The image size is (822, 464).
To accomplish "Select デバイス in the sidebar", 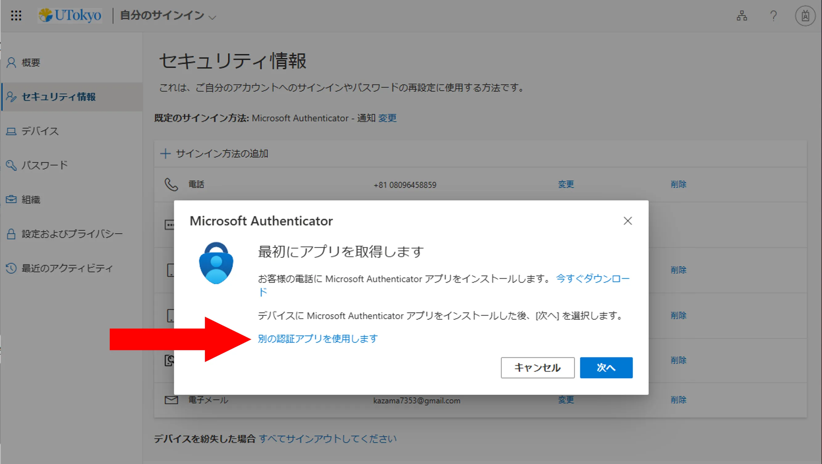I will coord(40,131).
